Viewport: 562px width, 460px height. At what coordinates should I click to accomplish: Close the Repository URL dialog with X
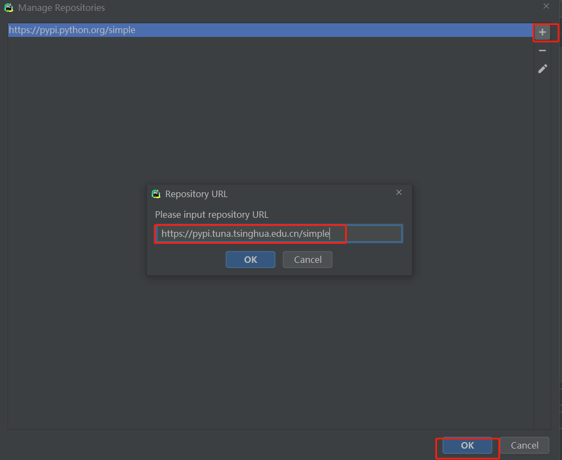coord(399,192)
